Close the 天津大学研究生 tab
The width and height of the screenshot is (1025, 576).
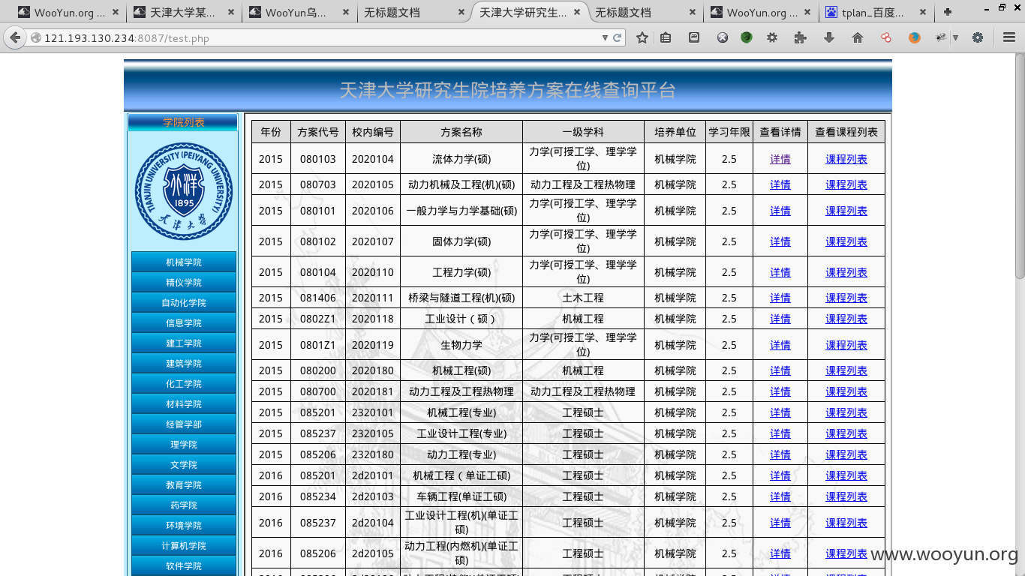point(578,12)
